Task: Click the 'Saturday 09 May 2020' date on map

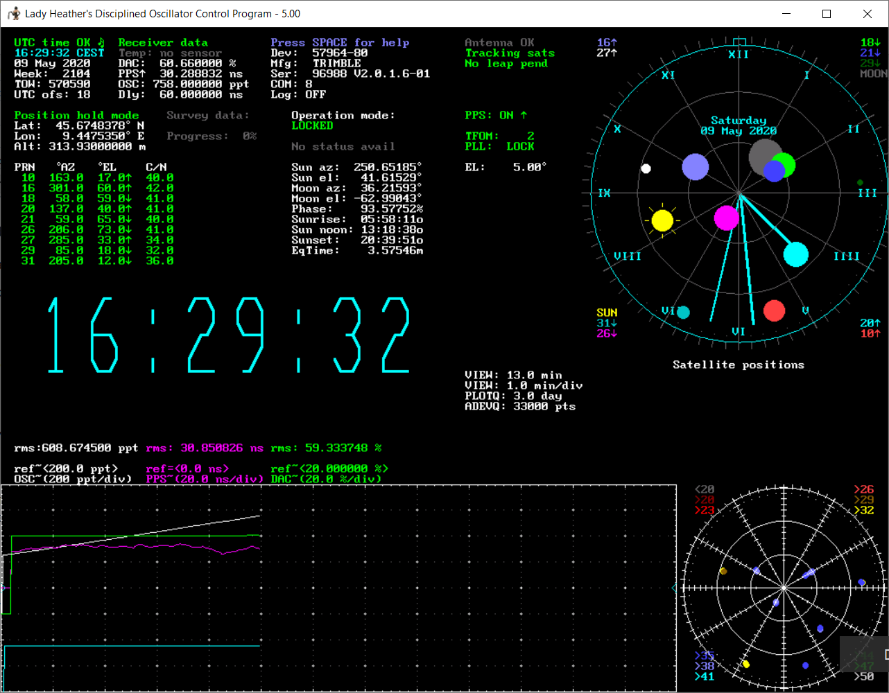Action: click(x=739, y=126)
